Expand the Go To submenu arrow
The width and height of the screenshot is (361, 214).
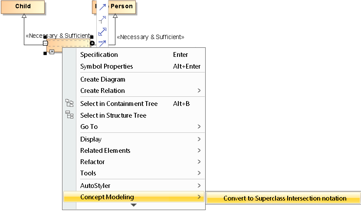199,127
